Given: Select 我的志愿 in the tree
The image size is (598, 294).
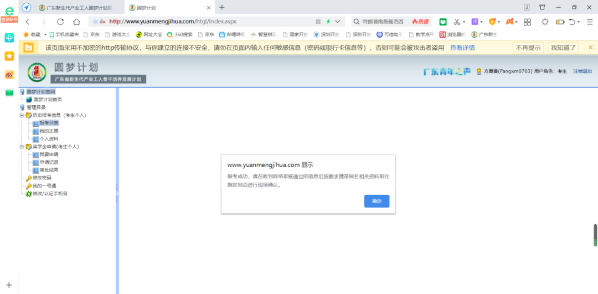Looking at the screenshot, I should pos(49,131).
